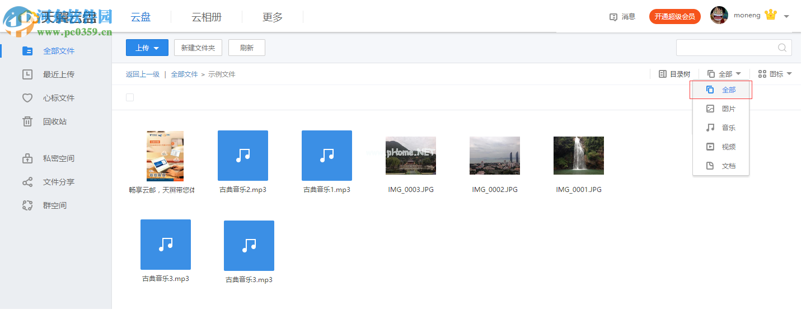Open the 全部 file type filter dropdown
The image size is (806, 314).
point(724,74)
